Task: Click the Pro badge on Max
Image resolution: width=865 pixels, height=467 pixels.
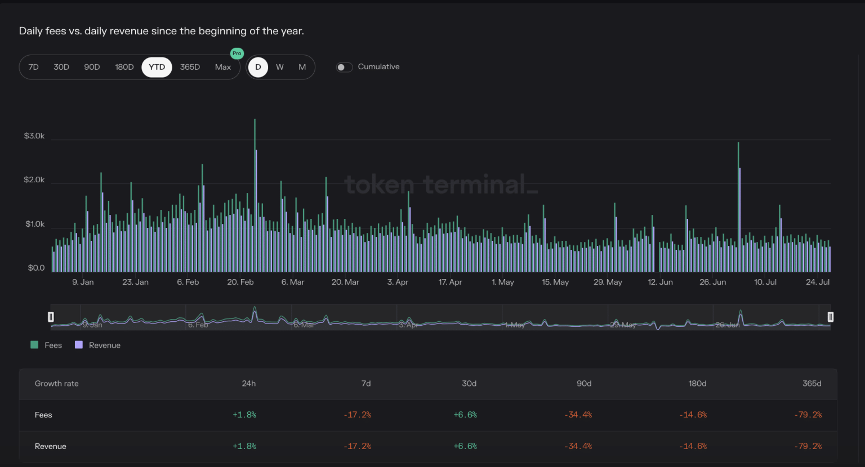Action: [x=237, y=53]
